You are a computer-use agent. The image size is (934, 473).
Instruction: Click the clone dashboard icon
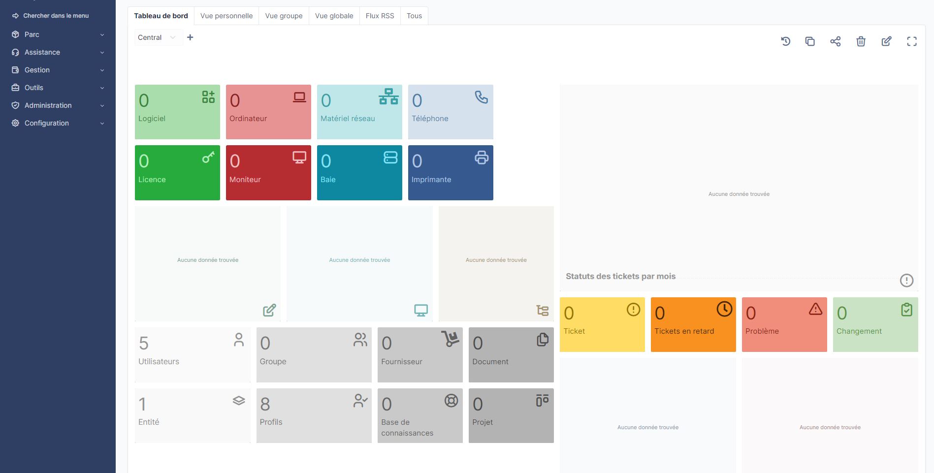810,41
